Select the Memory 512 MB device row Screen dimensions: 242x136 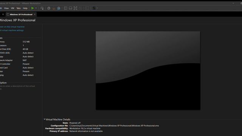coord(20,42)
